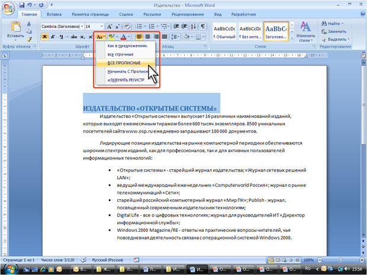The height and width of the screenshot is (275, 367).
Task: Choose 'ВСЕ ПРОПИСНЫЕ' from case menu
Action: [x=125, y=63]
